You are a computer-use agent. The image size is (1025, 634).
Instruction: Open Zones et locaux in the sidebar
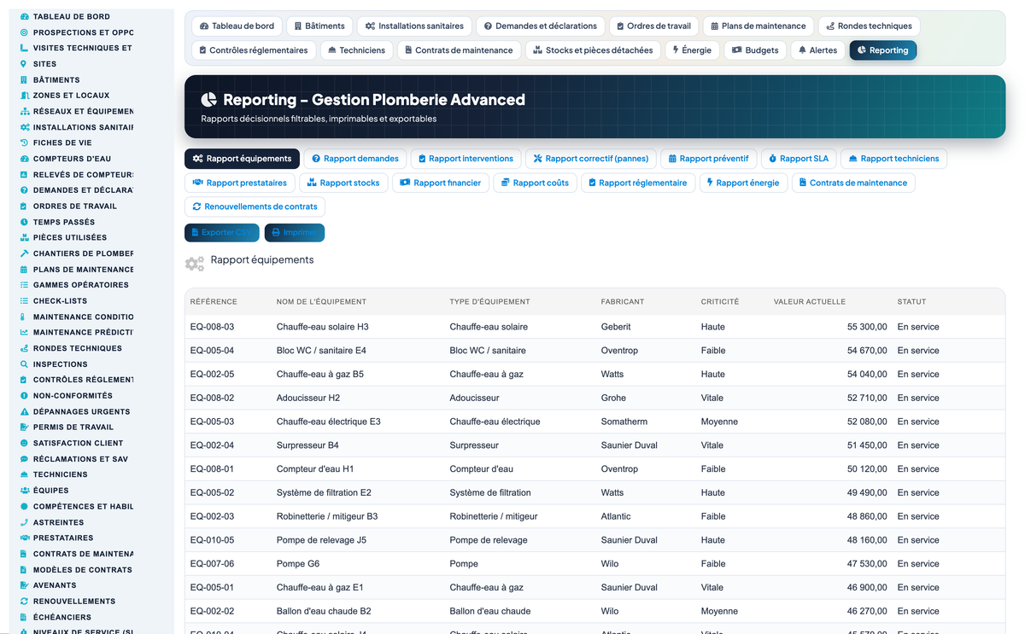(x=71, y=96)
